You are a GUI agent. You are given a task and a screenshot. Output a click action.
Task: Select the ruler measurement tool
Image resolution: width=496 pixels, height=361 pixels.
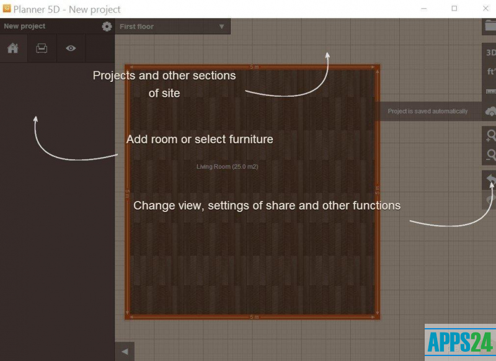490,92
